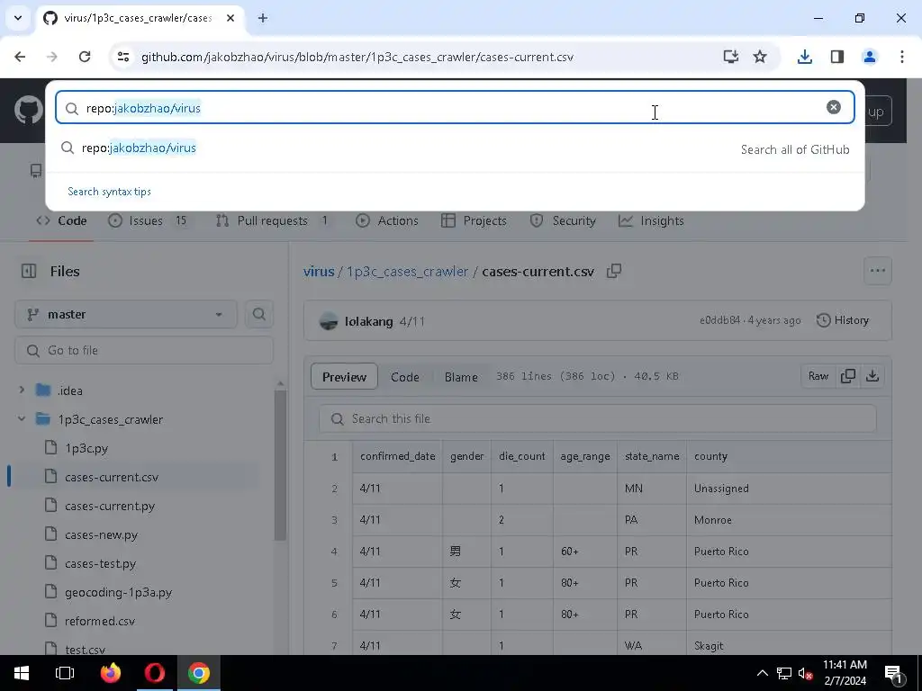Choose Search all of GitHub
Image resolution: width=922 pixels, height=691 pixels.
[x=794, y=149]
